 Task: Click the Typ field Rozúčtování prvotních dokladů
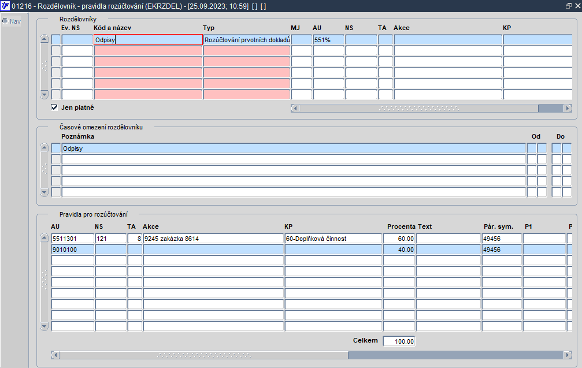coord(247,40)
